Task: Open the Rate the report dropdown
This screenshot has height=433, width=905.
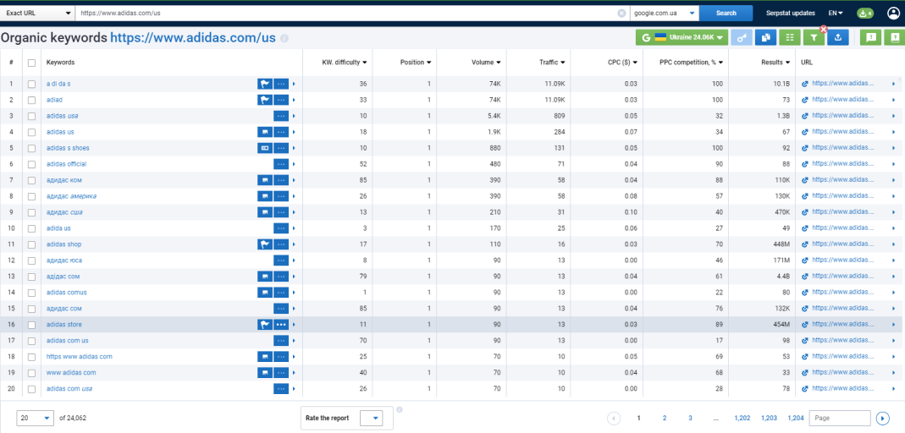Action: pyautogui.click(x=371, y=418)
